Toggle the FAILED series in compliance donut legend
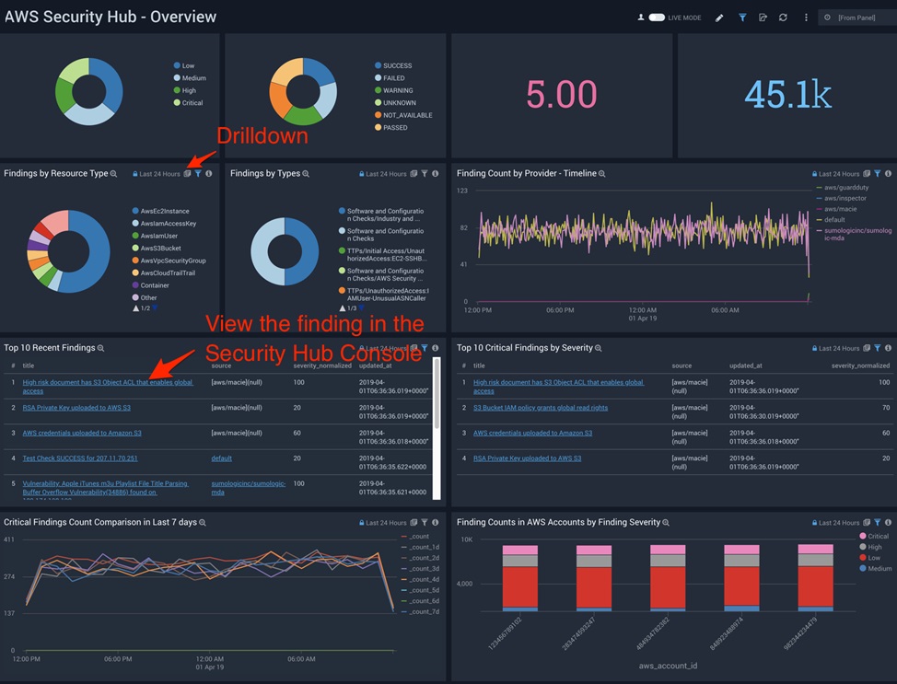 point(390,78)
